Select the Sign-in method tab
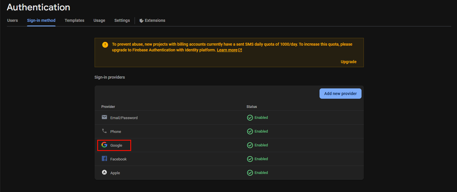This screenshot has height=192, width=457. (x=41, y=20)
